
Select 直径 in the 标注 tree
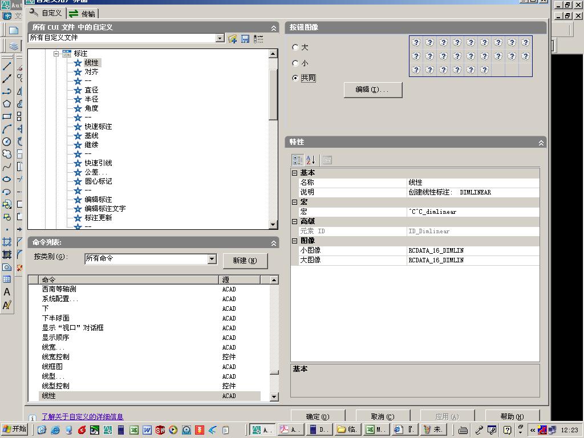click(91, 90)
